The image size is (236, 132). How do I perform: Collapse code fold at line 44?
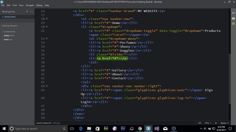click(x=47, y=86)
